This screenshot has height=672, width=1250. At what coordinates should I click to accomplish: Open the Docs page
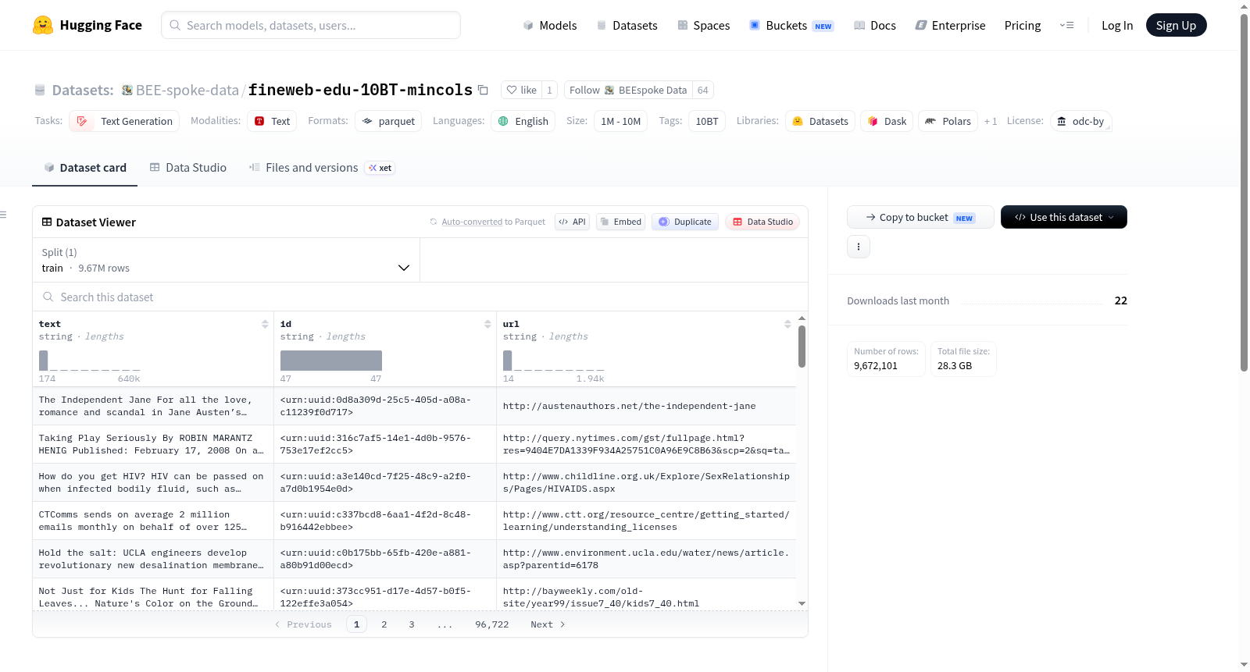pos(875,26)
